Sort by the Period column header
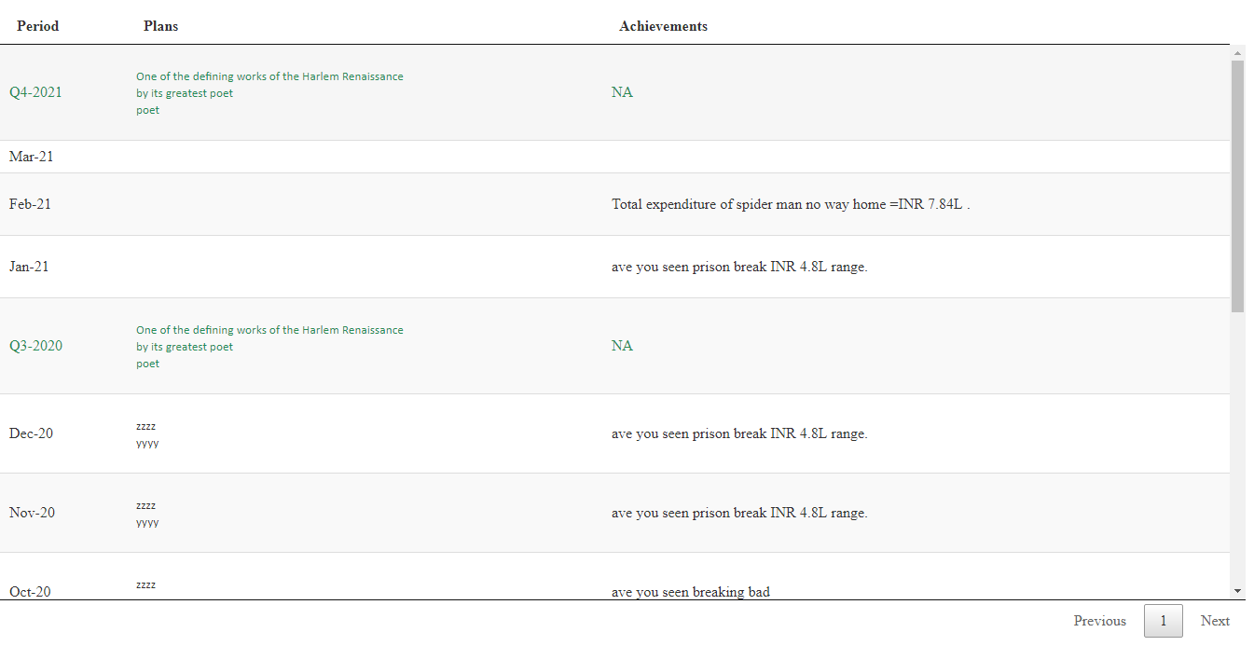 pos(37,26)
